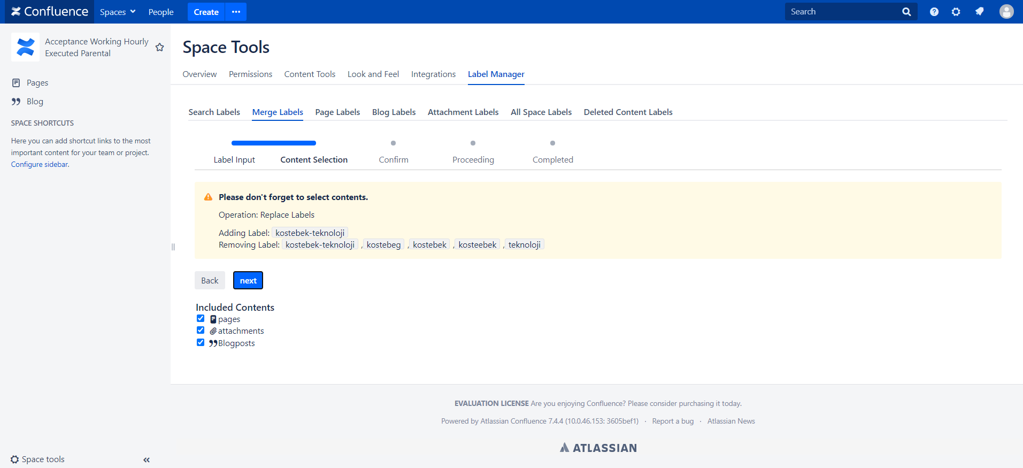Uncheck the pages checkbox
The width and height of the screenshot is (1023, 468).
pos(201,319)
